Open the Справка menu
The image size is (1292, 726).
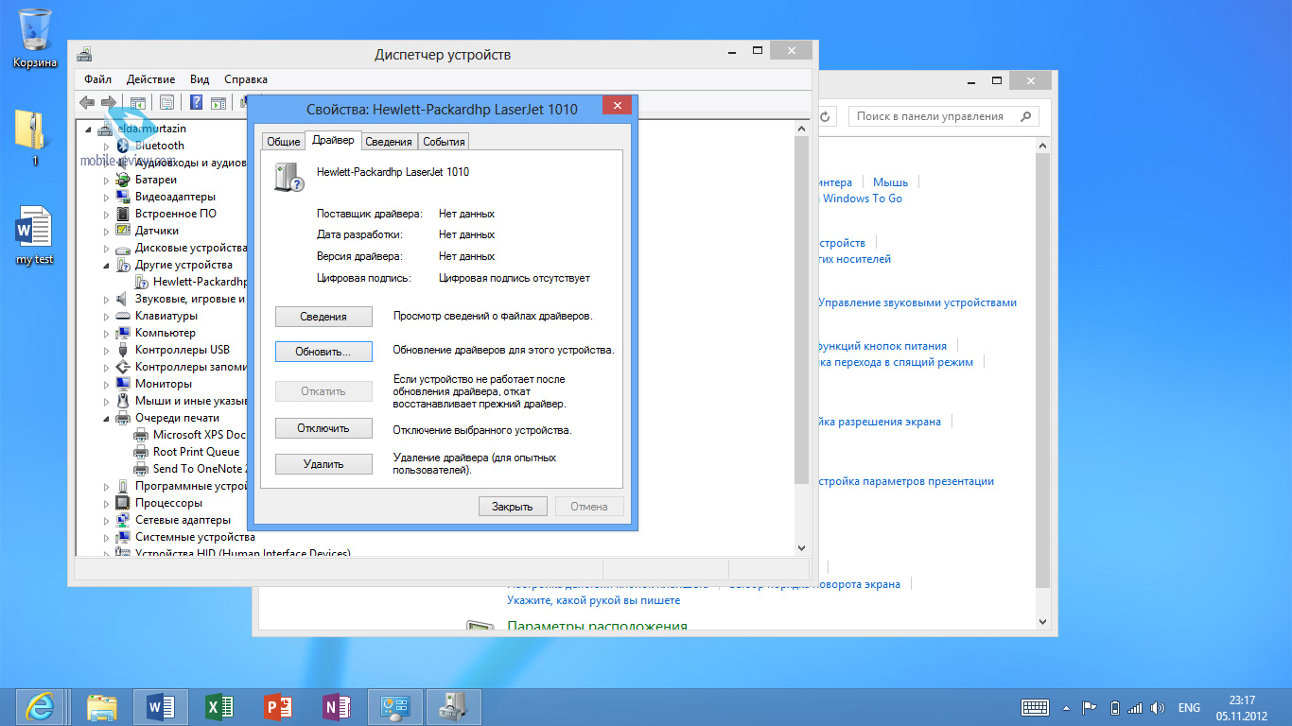(x=246, y=79)
